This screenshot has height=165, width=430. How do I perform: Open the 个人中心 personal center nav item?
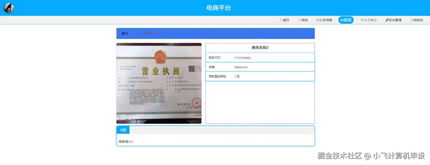(368, 20)
